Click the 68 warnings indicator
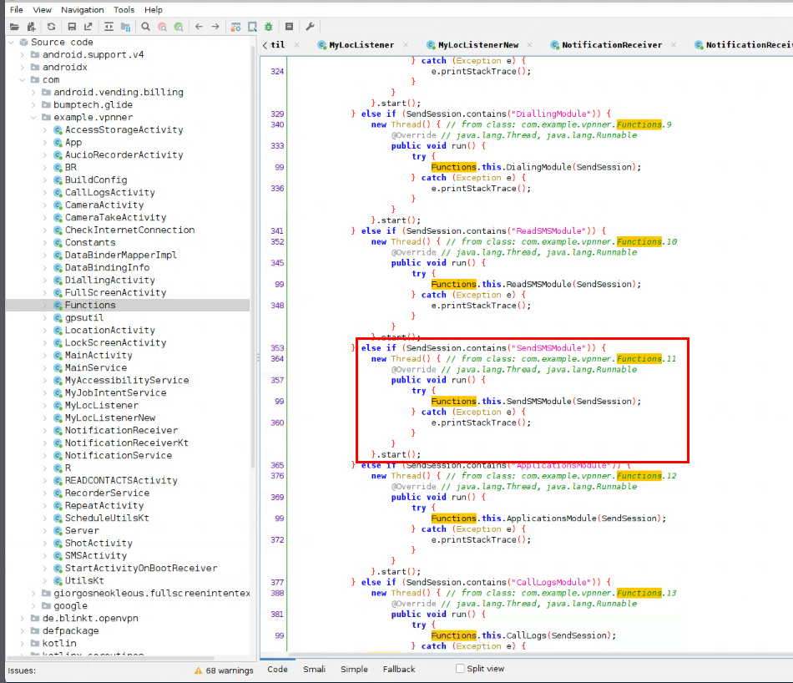This screenshot has height=683, width=793. point(221,670)
